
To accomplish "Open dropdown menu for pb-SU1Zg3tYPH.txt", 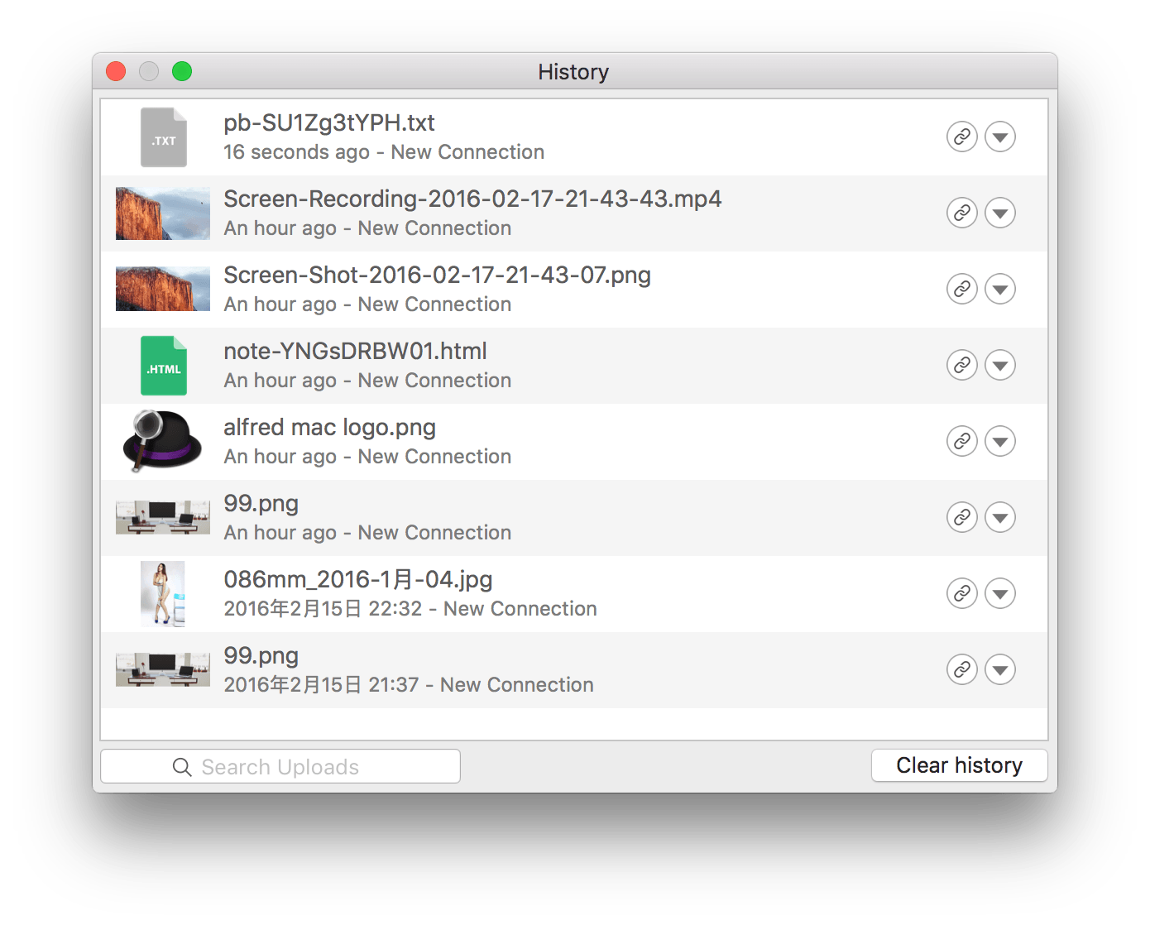I will point(1000,137).
